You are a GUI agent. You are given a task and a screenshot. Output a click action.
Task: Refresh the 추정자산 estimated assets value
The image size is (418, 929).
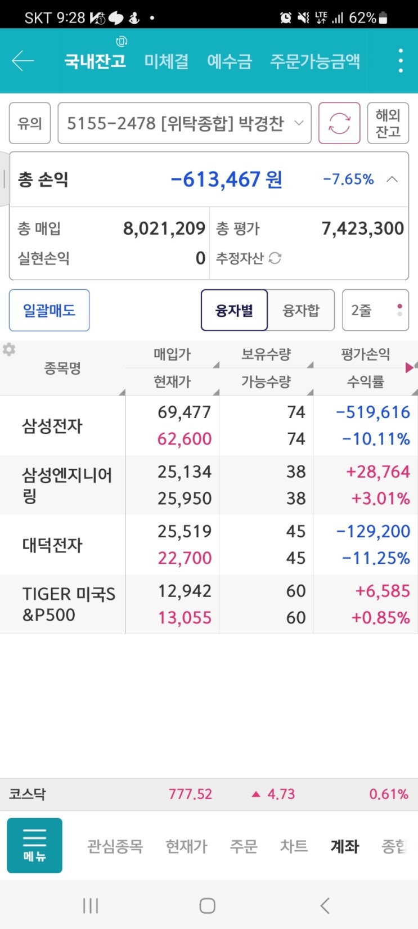tap(275, 258)
